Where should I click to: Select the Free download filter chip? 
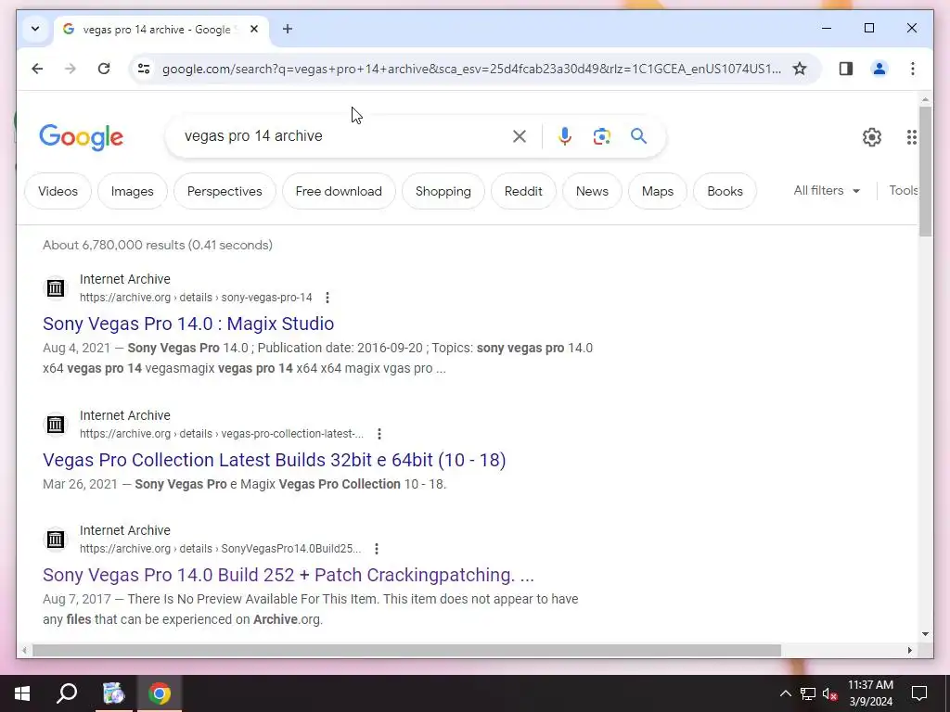pos(339,191)
